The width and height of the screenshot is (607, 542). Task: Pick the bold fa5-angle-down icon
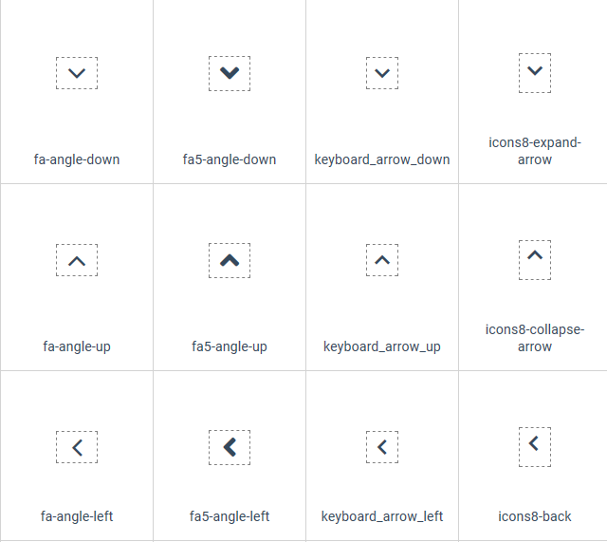coord(230,73)
